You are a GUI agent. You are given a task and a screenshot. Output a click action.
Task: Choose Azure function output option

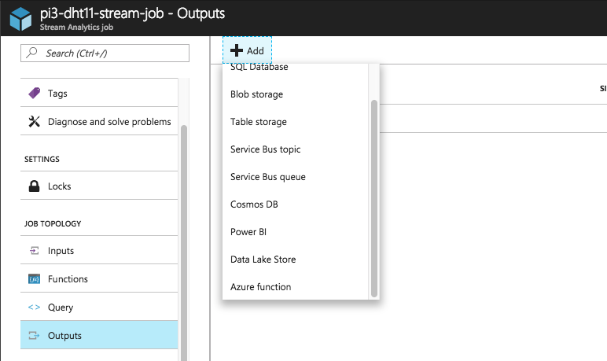296,286
